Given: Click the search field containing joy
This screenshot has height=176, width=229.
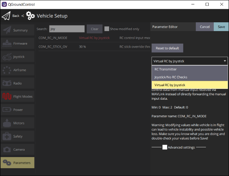Looking at the screenshot, I should click(x=67, y=29).
